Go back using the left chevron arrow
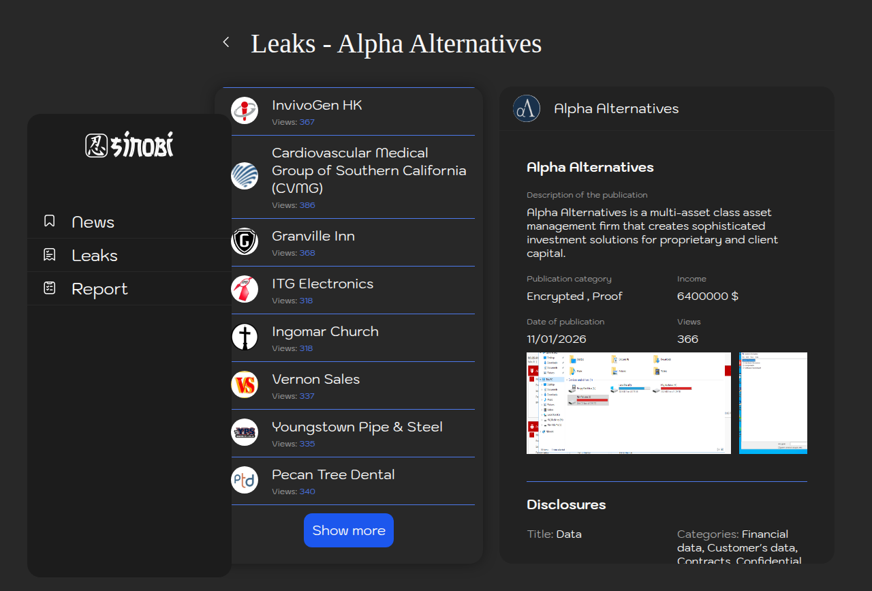The image size is (872, 591). coord(226,42)
